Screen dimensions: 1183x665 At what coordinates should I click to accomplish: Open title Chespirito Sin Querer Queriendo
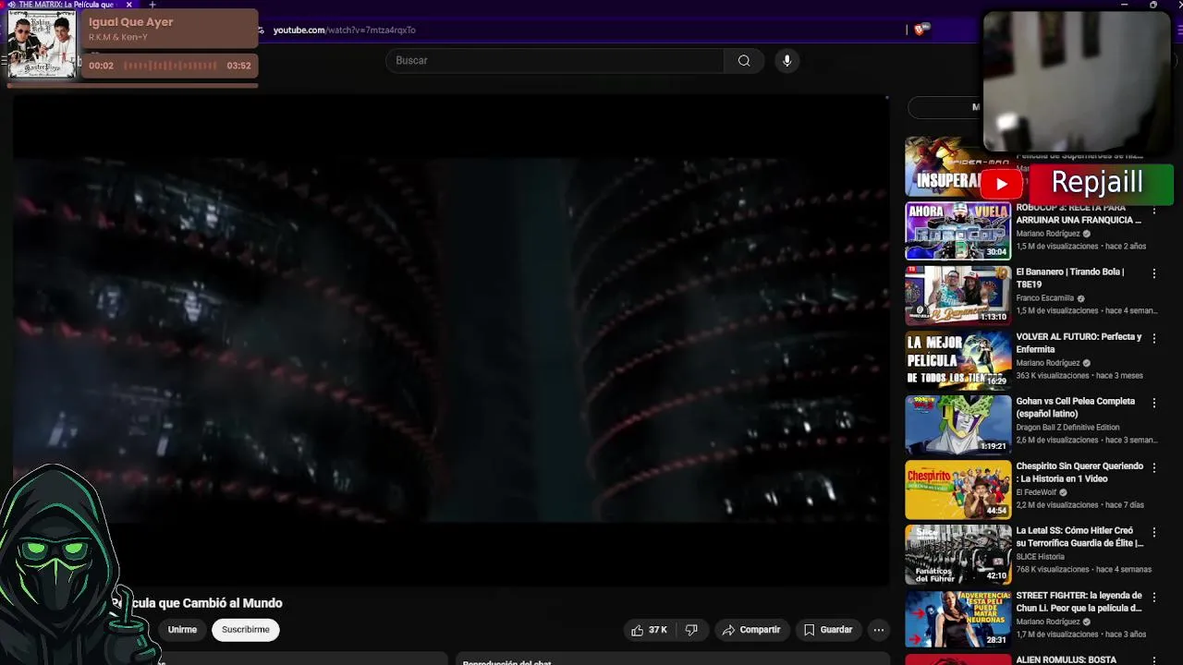pyautogui.click(x=1079, y=472)
